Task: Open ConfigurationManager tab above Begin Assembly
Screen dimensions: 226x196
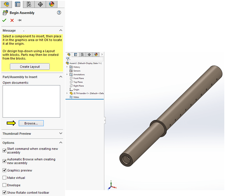Action: point(28,4)
